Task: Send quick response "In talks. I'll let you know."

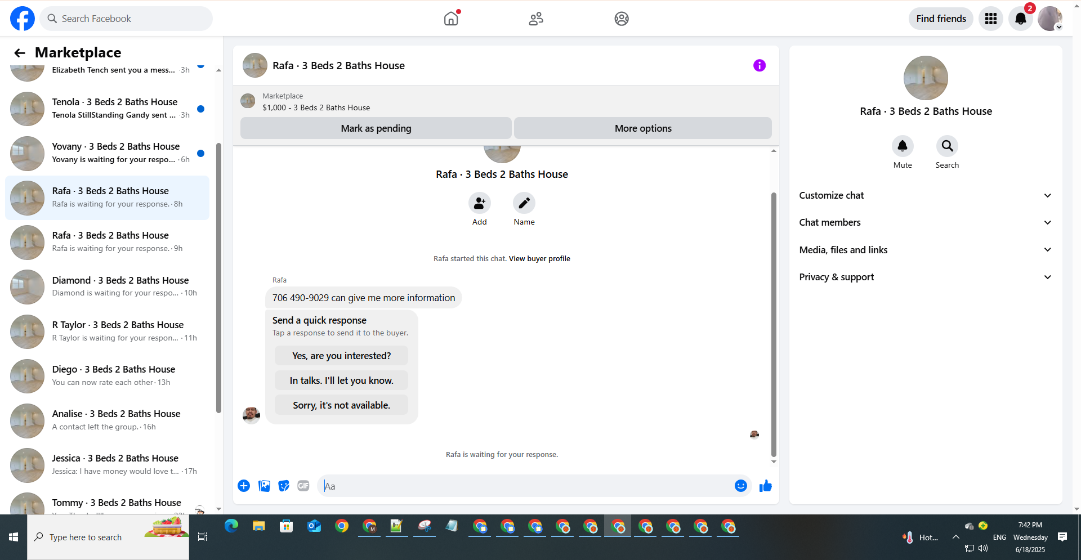Action: coord(341,380)
